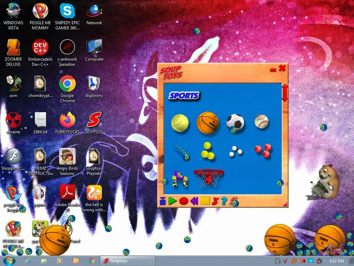Viewport: 354px width, 266px height.
Task: Click the red flag action center tray icon
Action: pos(302,261)
